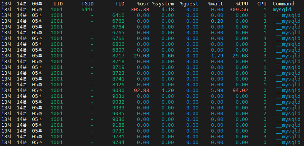Screen dimensions: 304x146
Task: Select the %usr value 29.08
Action: point(142,56)
